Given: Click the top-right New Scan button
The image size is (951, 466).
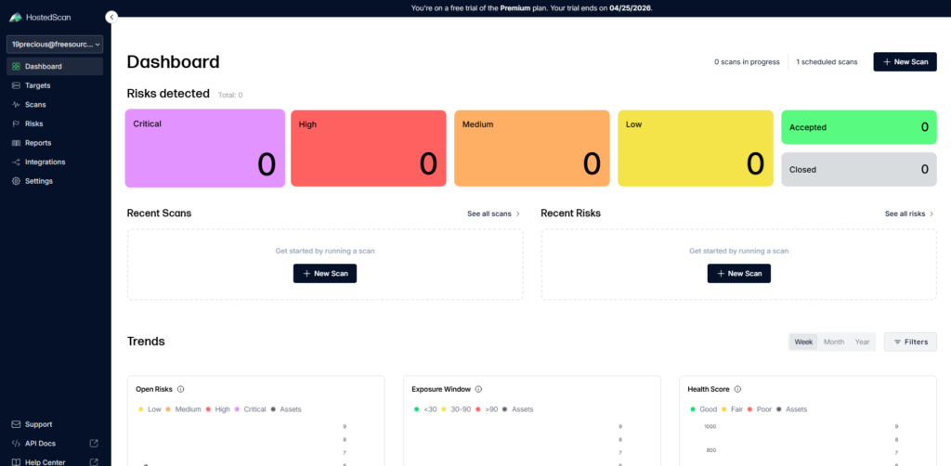Looking at the screenshot, I should tap(905, 61).
